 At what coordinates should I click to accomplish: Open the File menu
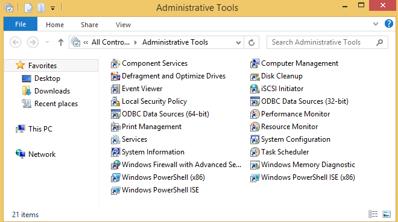21,24
